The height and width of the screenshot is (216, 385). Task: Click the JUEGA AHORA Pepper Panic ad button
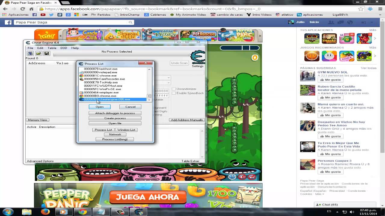coord(148,197)
